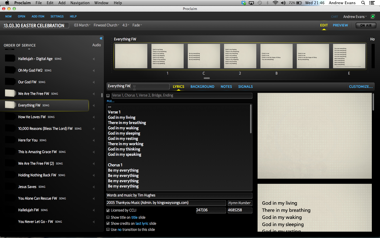Click audio speaker icon for How He Loves FW

[94, 117]
